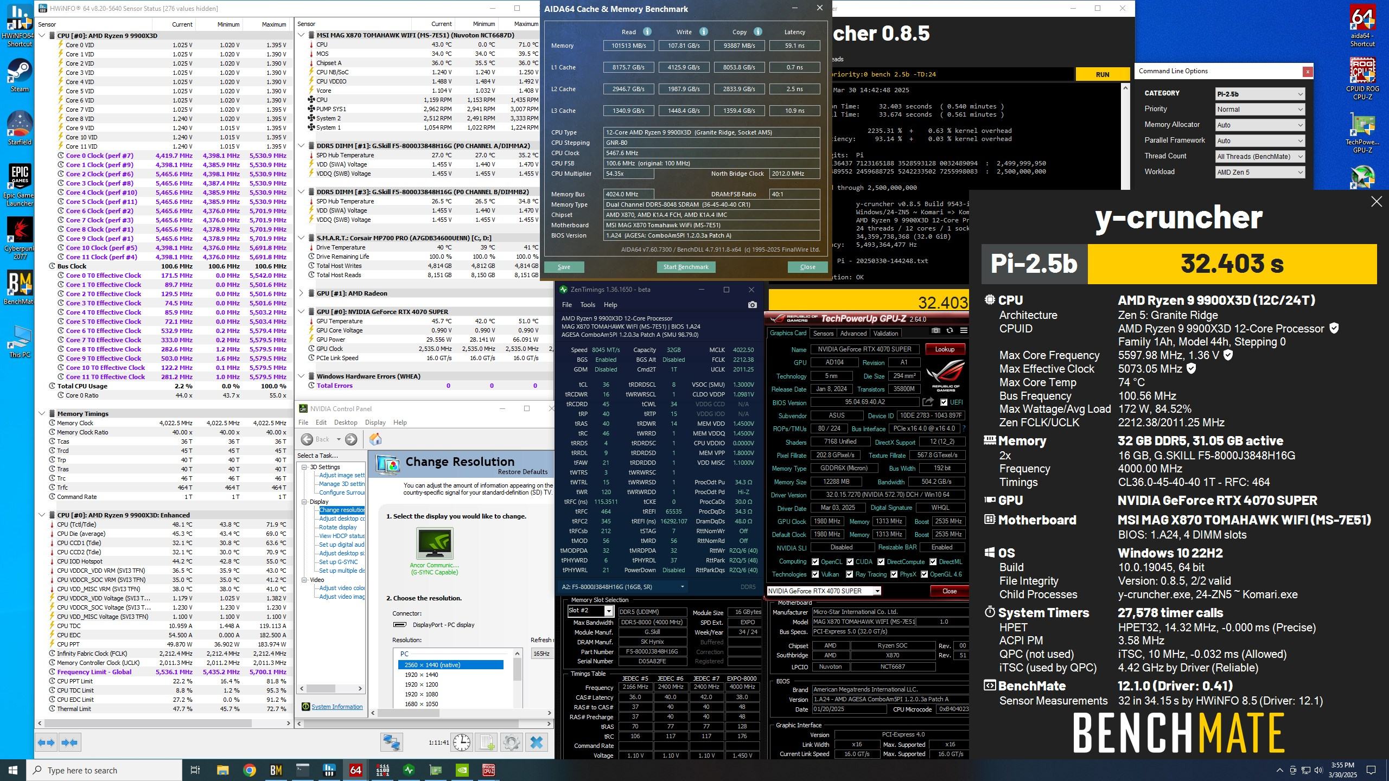Click the Read info icon in AIDA64
Image resolution: width=1389 pixels, height=781 pixels.
pos(647,32)
